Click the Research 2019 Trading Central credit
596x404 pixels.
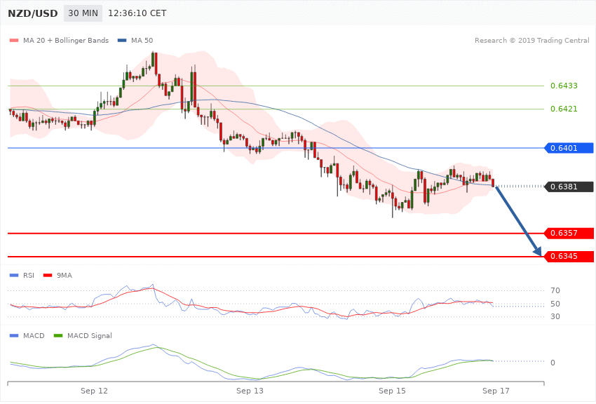coord(531,40)
